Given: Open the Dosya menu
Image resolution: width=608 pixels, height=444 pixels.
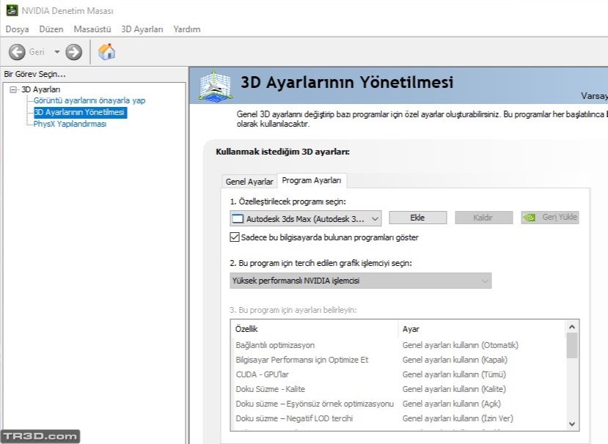Looking at the screenshot, I should click(x=17, y=29).
